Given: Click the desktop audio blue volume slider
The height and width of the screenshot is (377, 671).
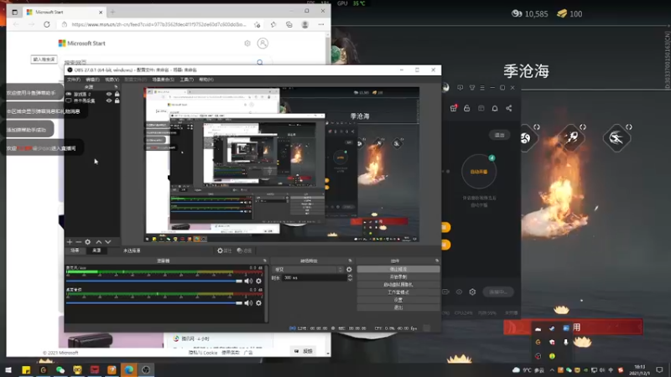Looking at the screenshot, I should tap(154, 303).
